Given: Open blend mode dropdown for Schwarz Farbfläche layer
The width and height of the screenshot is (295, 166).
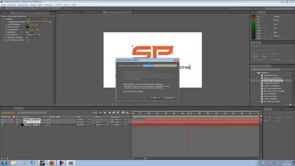Looking at the screenshot, I should (x=83, y=125).
